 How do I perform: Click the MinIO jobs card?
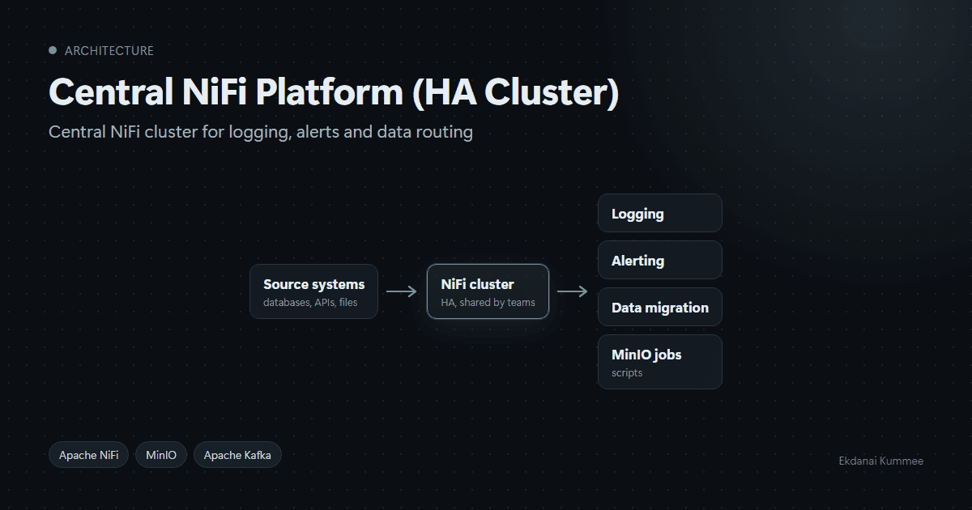pos(659,362)
